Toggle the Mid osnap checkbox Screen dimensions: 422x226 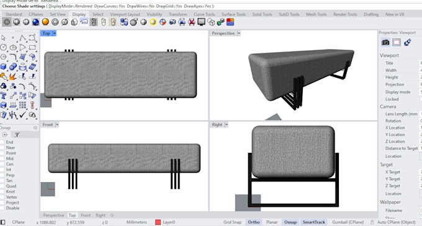(2, 159)
